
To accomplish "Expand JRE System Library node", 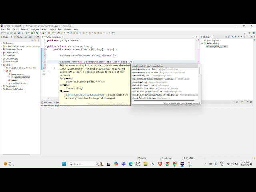I will (x=4, y=68).
